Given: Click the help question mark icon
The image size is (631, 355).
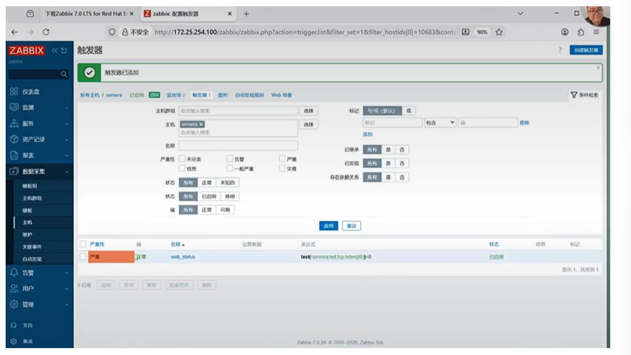Looking at the screenshot, I should pos(560,50).
